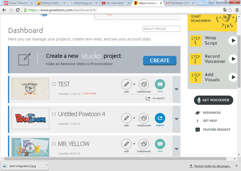
Task: Click the re-export icon for TEST
Action: [x=148, y=98]
